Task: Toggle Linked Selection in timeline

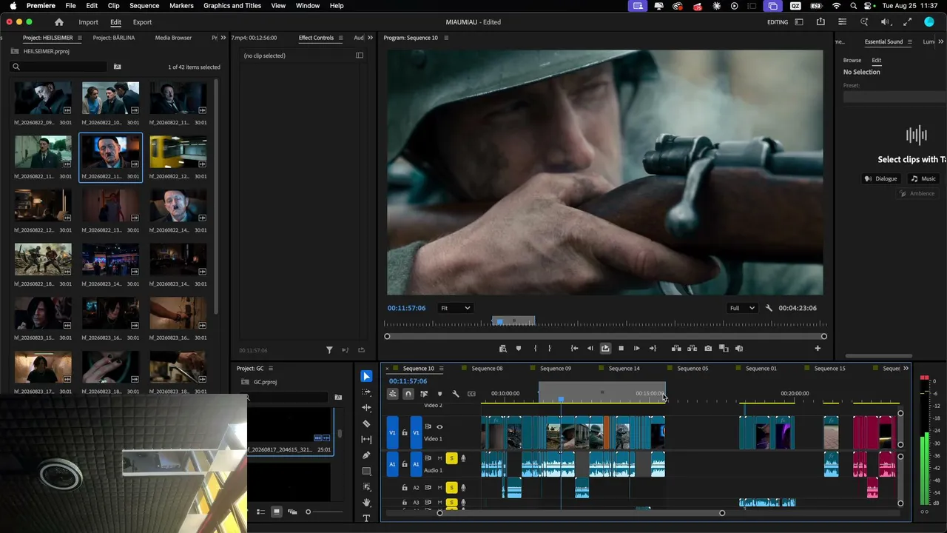Action: [x=424, y=394]
